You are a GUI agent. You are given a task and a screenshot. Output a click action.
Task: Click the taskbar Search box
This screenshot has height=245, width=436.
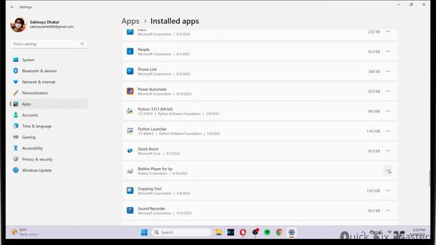(181, 232)
